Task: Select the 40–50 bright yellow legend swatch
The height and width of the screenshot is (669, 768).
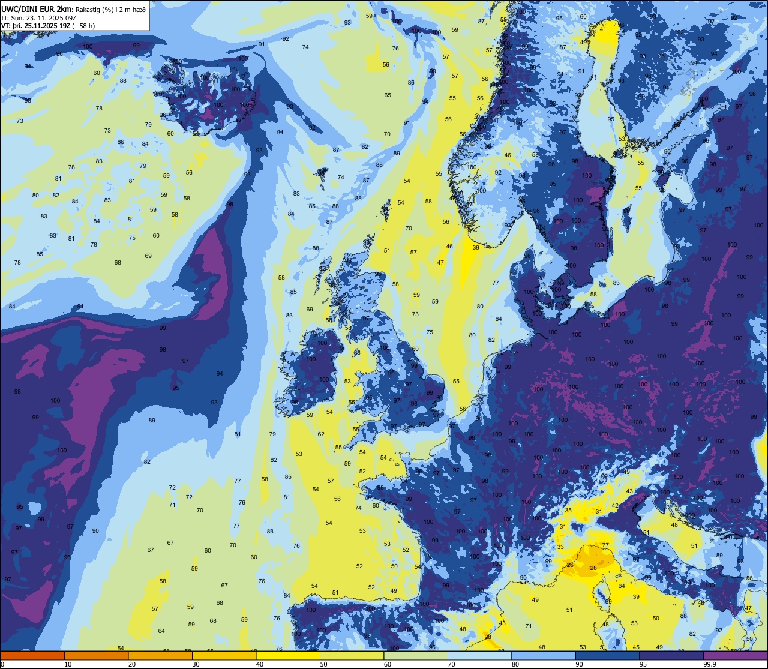Action: coord(288,655)
